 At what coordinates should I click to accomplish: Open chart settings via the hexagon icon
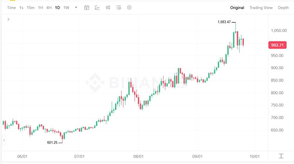129,8
